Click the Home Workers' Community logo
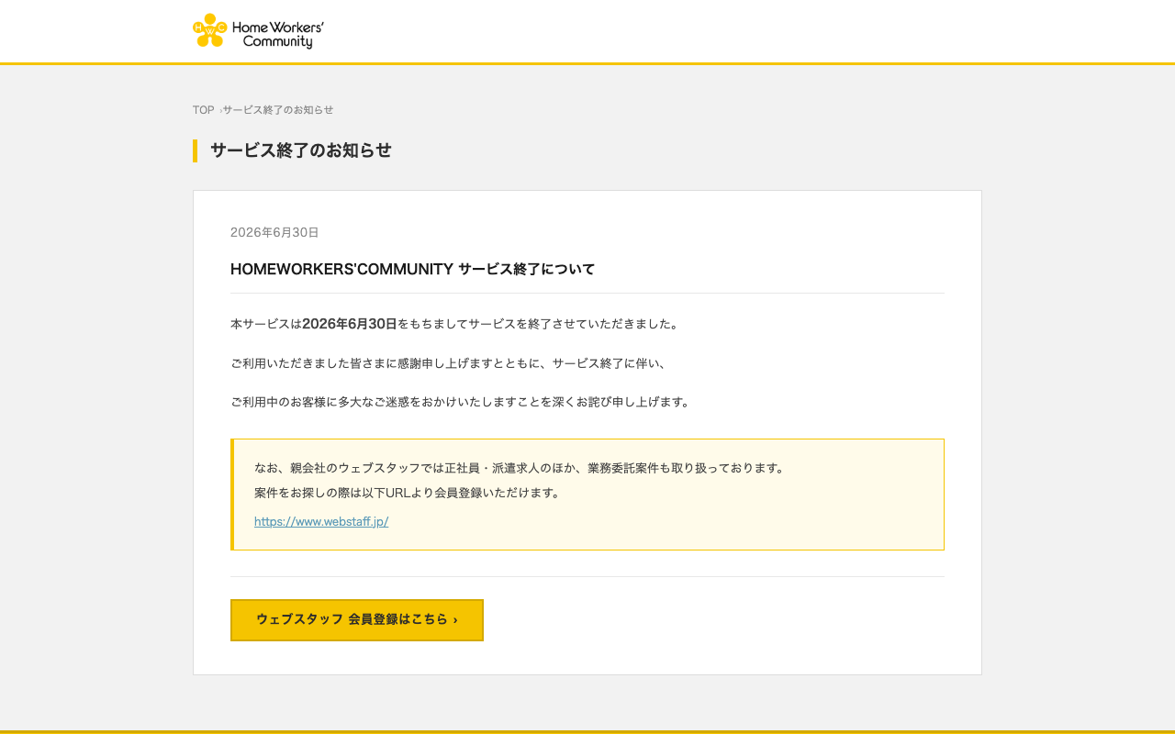 pyautogui.click(x=258, y=31)
